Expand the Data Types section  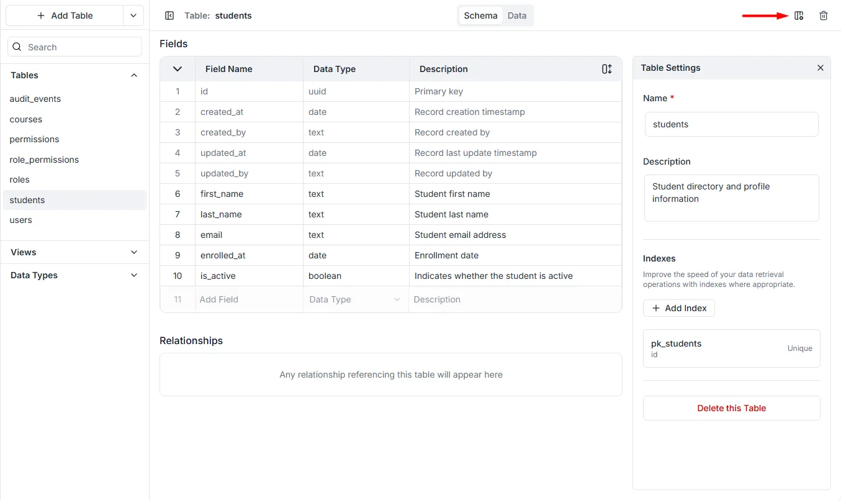tap(134, 275)
